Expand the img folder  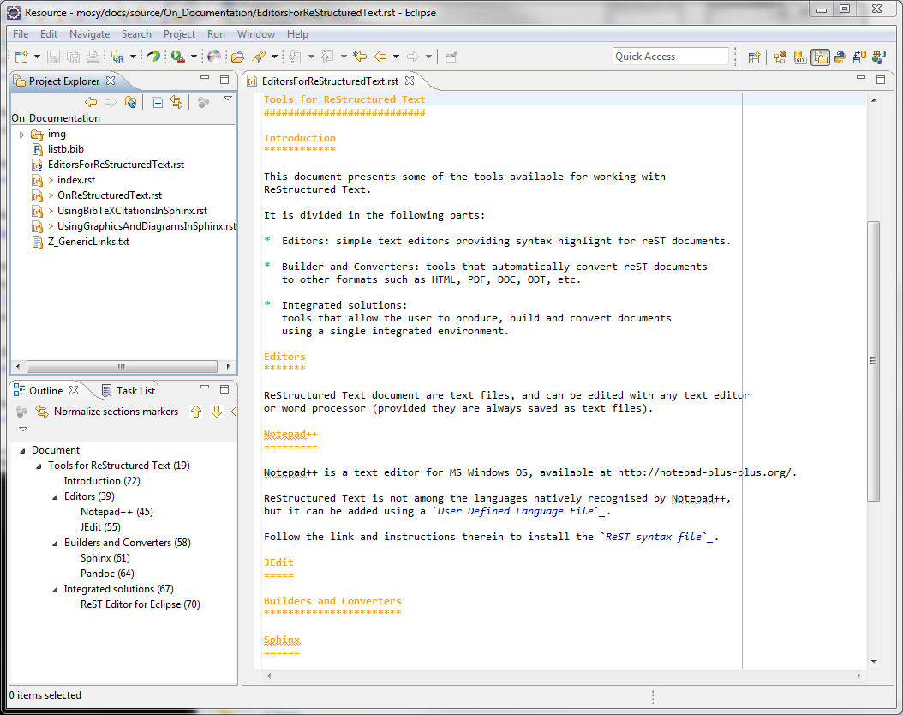click(22, 135)
